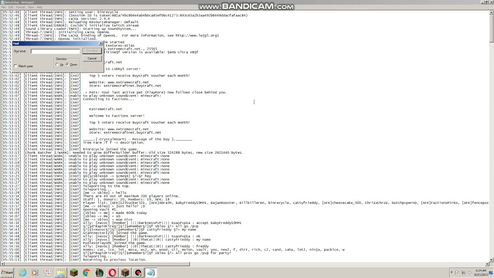Cancel the Find dialog

click(92, 58)
